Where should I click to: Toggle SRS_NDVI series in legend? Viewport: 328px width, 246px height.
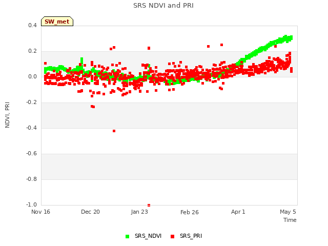(x=143, y=236)
